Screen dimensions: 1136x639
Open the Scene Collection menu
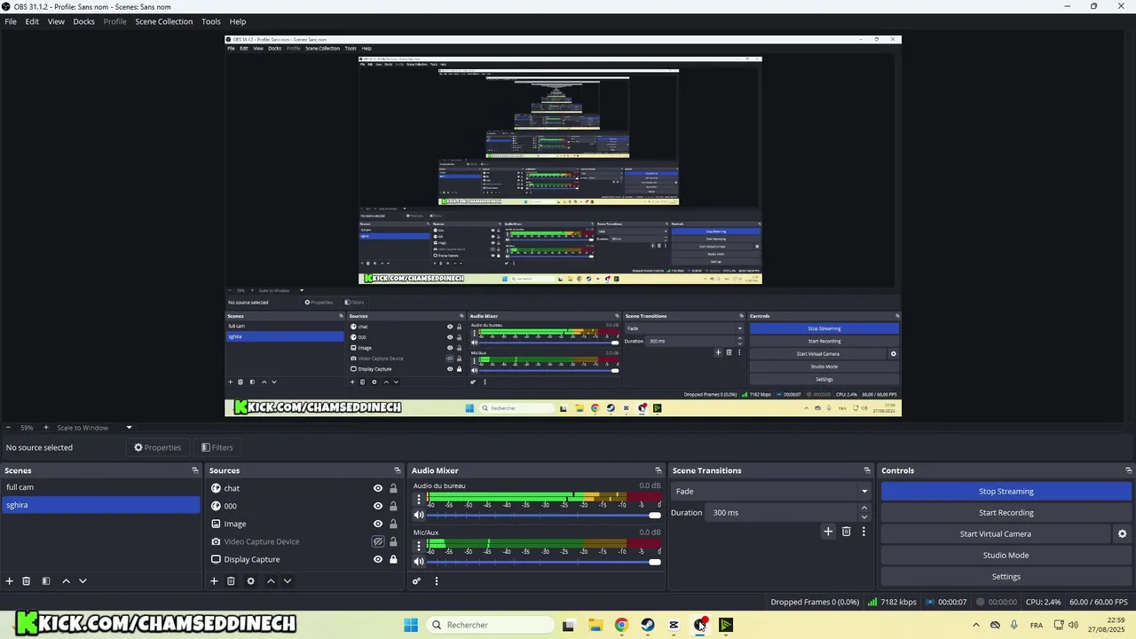(163, 21)
